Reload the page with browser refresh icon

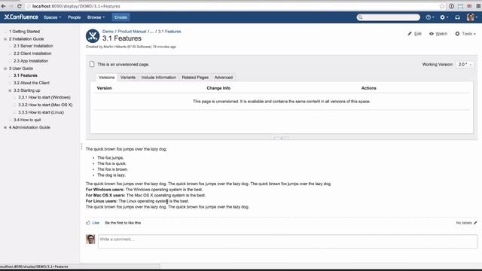click(20, 6)
